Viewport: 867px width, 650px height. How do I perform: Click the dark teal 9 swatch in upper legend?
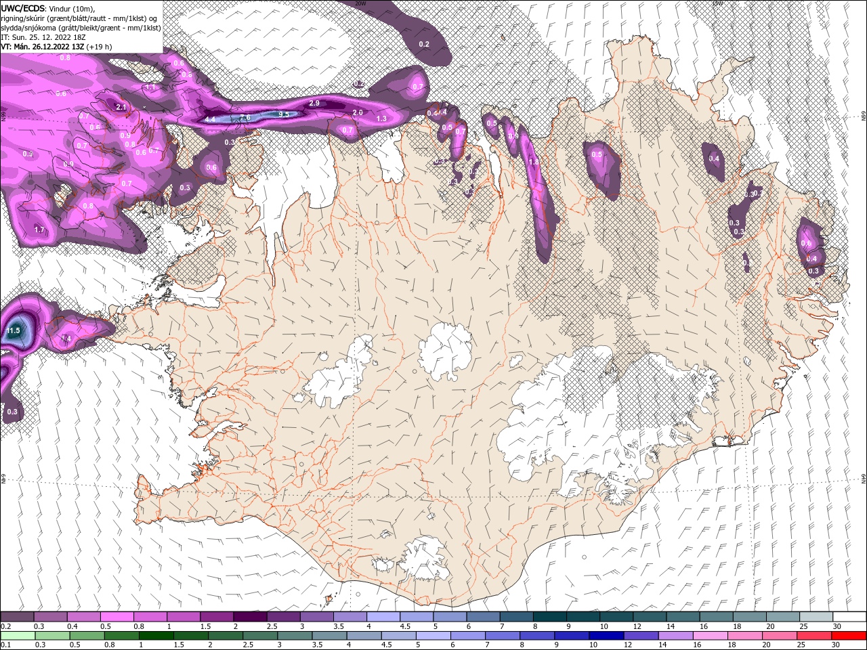[x=583, y=617]
